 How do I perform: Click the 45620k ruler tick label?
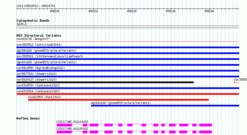click(x=55, y=11)
